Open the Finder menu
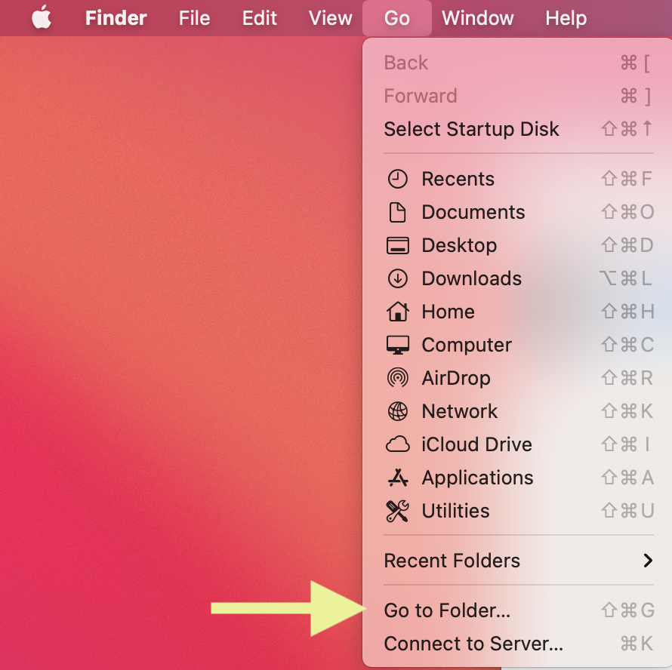This screenshot has width=672, height=670. coord(116,18)
